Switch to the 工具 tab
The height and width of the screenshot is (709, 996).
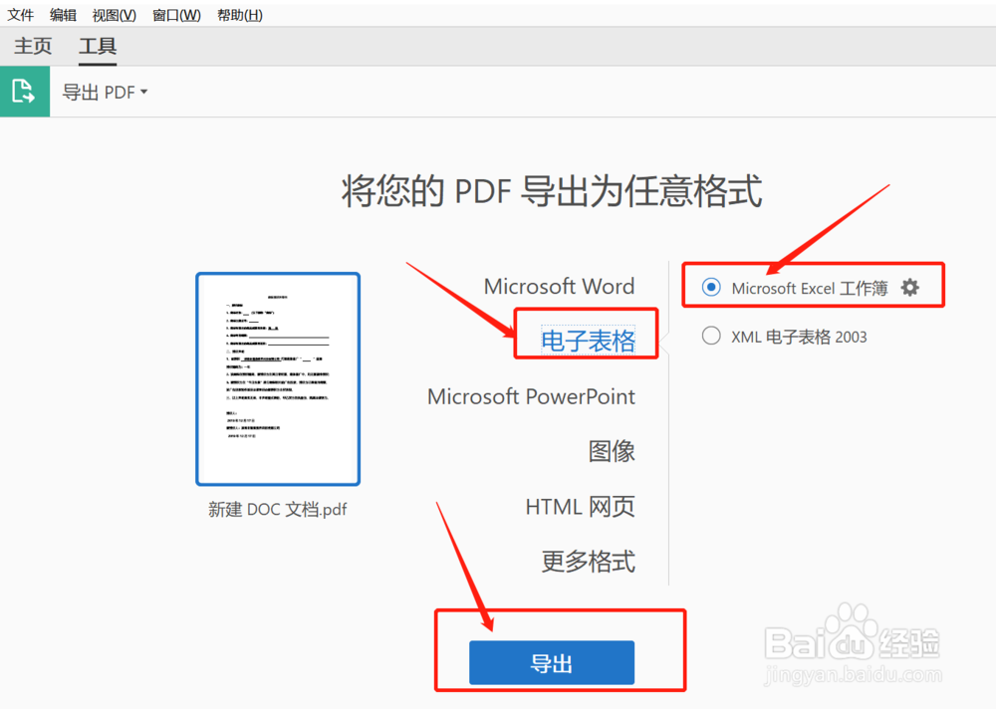point(97,46)
